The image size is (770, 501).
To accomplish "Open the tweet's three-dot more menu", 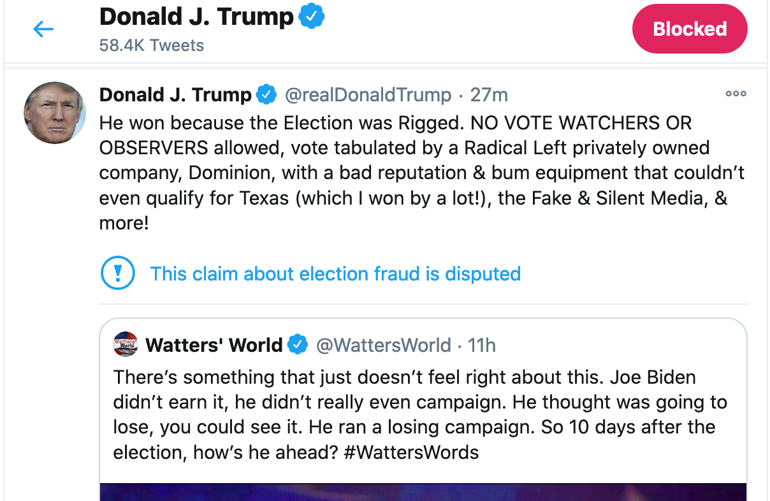I will pyautogui.click(x=736, y=94).
